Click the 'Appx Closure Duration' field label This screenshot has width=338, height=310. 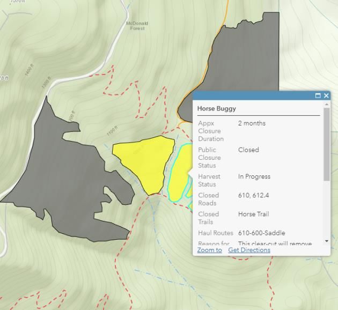tap(211, 131)
